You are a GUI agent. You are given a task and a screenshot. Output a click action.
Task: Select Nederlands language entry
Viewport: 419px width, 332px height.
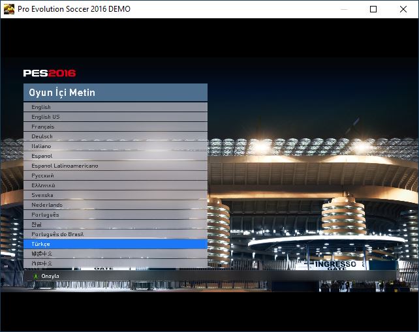pos(116,205)
